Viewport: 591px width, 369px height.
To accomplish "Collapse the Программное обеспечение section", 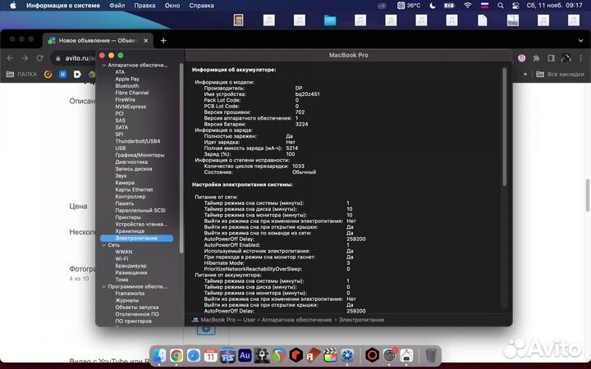I will (x=103, y=286).
